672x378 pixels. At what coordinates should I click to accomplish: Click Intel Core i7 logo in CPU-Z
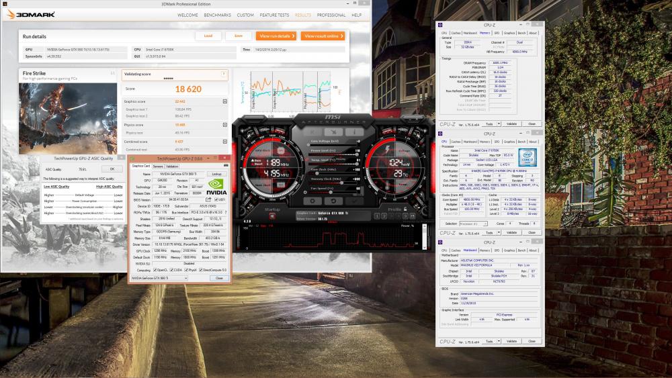(527, 158)
